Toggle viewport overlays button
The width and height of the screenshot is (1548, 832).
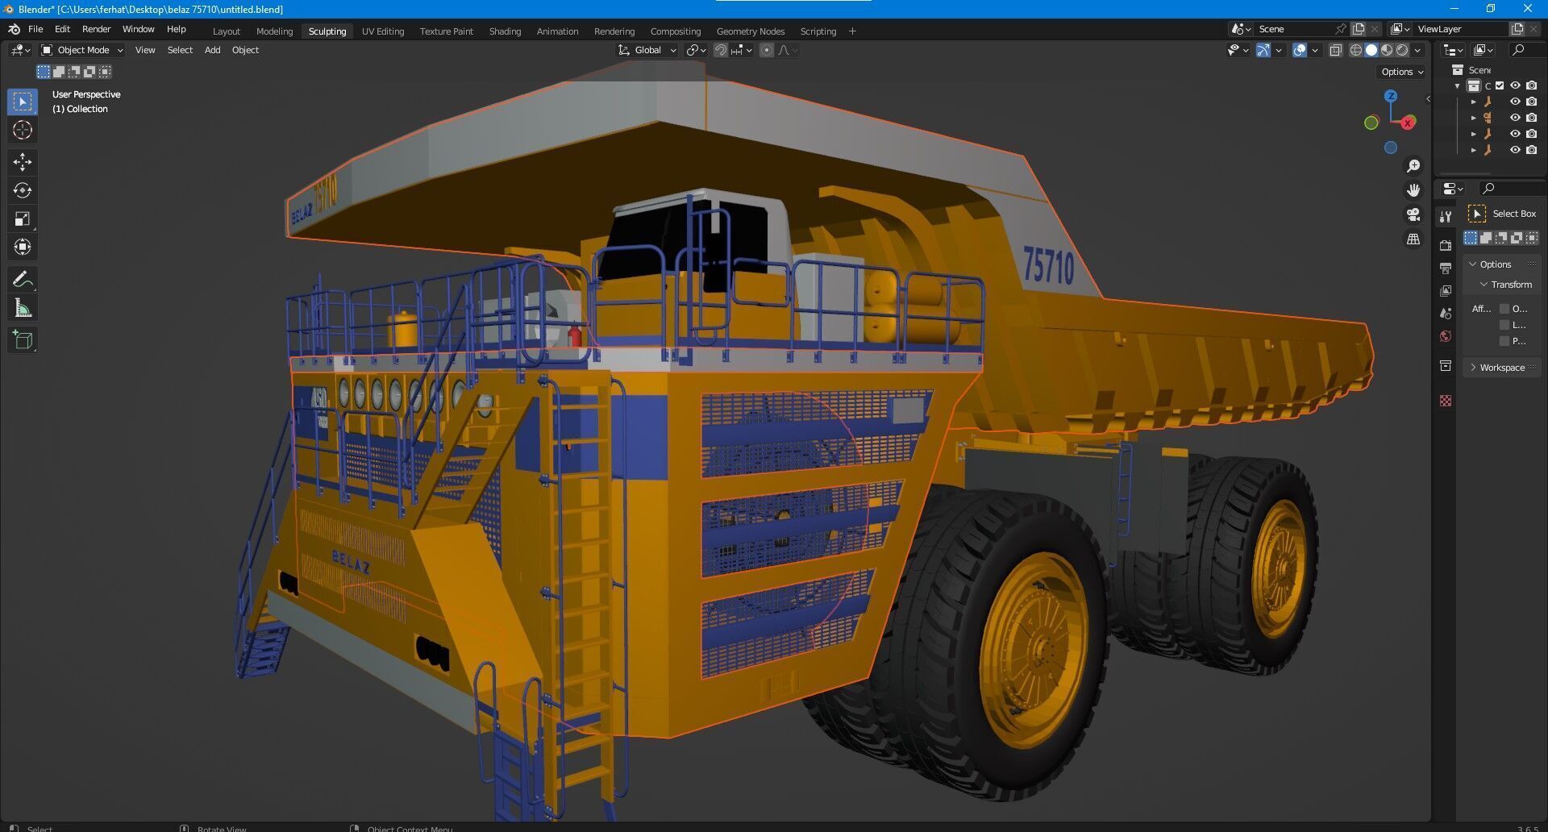[1300, 50]
